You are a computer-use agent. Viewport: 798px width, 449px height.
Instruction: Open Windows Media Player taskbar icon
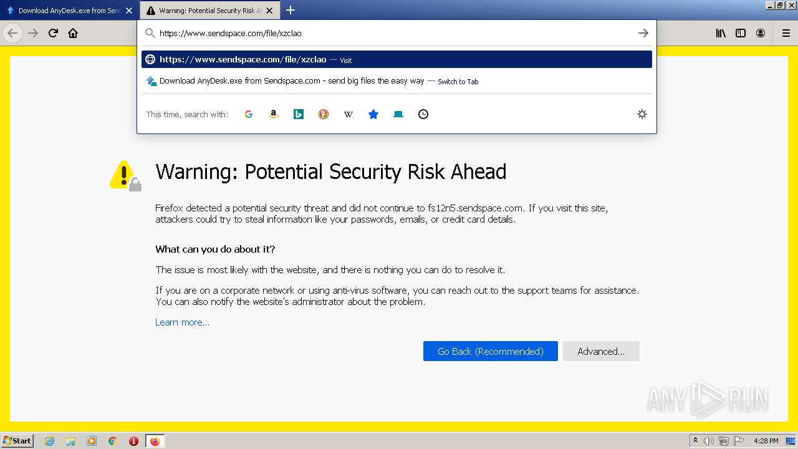92,441
